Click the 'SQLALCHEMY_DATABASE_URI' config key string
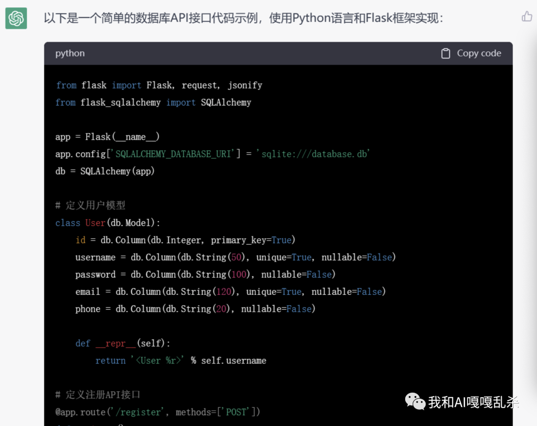Image resolution: width=537 pixels, height=426 pixels. 173,154
